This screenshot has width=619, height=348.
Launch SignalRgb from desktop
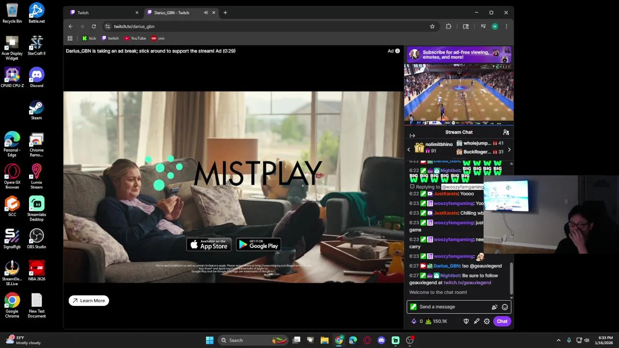coord(12,239)
